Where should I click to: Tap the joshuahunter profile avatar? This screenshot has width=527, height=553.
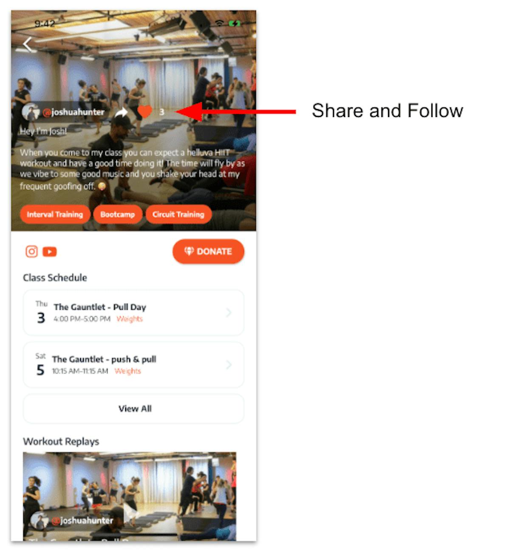click(31, 112)
